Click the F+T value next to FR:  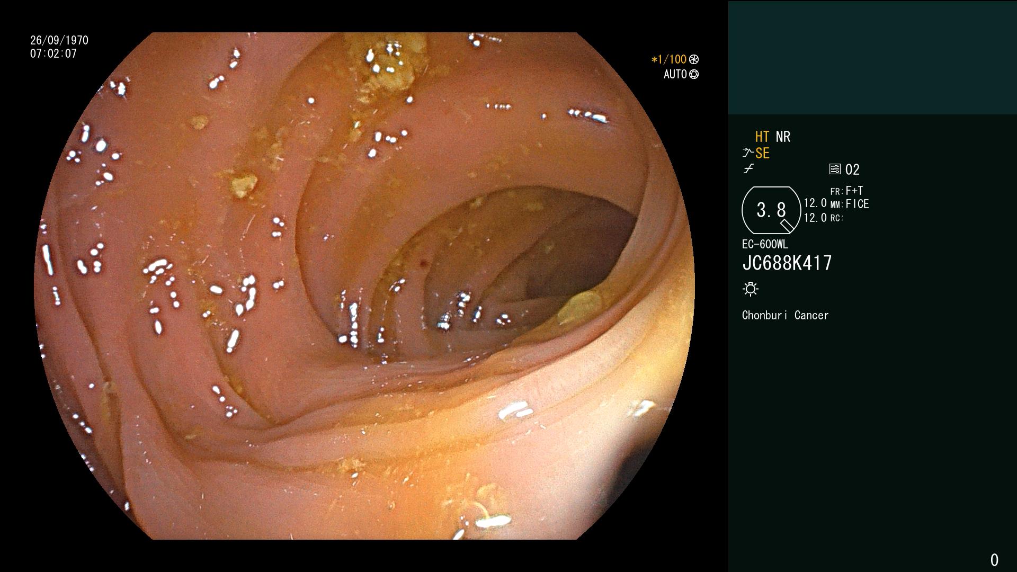click(854, 191)
